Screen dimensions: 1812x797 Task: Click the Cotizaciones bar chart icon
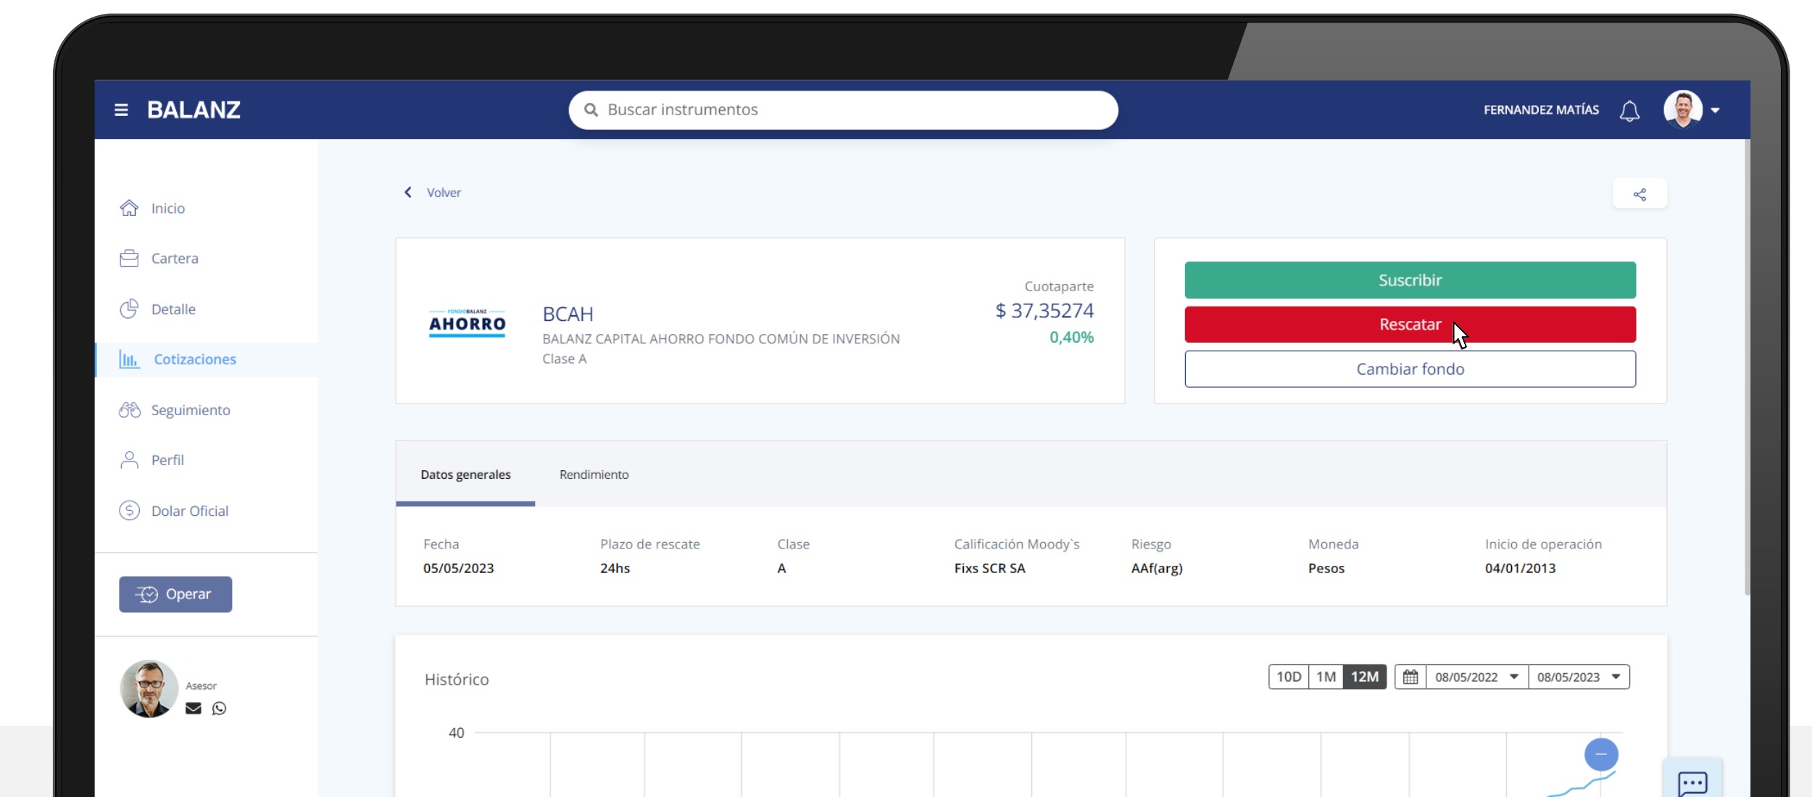point(129,359)
